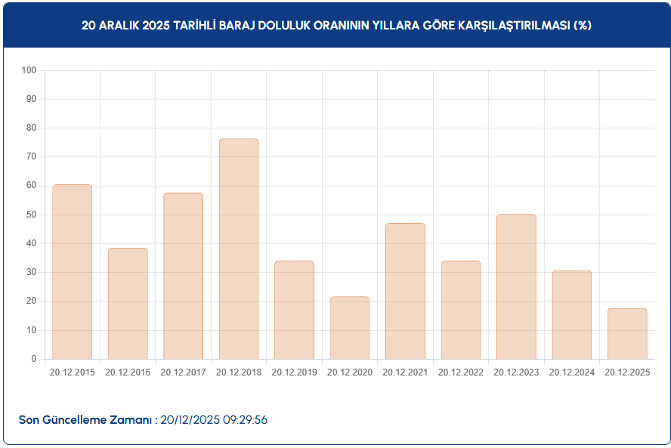Click the 20.12.2021 bar
The height and width of the screenshot is (448, 671).
pos(405,291)
